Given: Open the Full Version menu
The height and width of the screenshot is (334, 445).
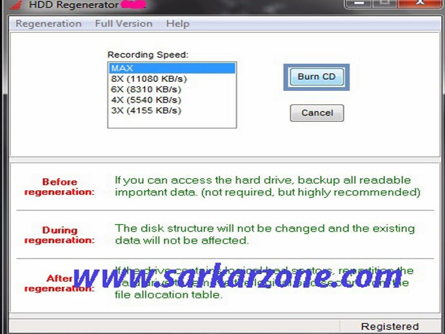Looking at the screenshot, I should click(124, 24).
